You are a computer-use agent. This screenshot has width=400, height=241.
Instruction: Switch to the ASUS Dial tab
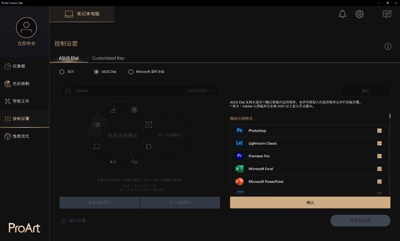click(68, 58)
